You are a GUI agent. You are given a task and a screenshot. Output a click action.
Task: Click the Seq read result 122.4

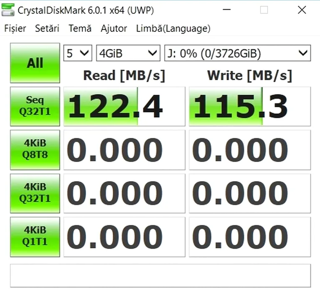[124, 106]
